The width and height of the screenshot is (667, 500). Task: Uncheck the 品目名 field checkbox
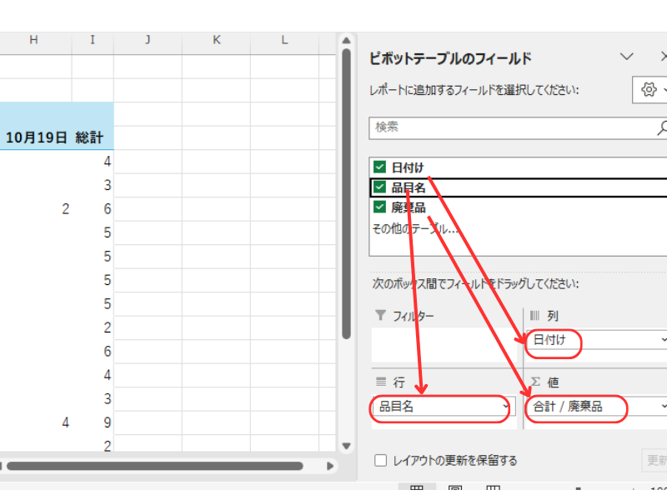[379, 187]
